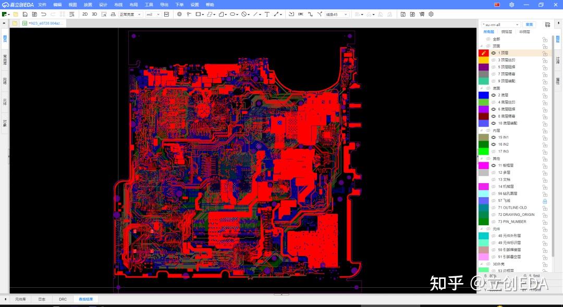The height and width of the screenshot is (307, 563).
Task: Open layer manager icon in layer panel
Action: coord(547,25)
